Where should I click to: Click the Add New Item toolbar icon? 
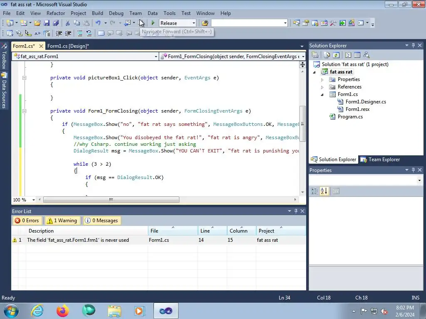[24, 23]
